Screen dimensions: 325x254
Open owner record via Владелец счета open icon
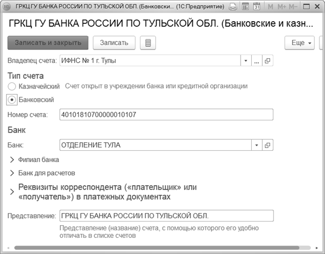coord(267,61)
